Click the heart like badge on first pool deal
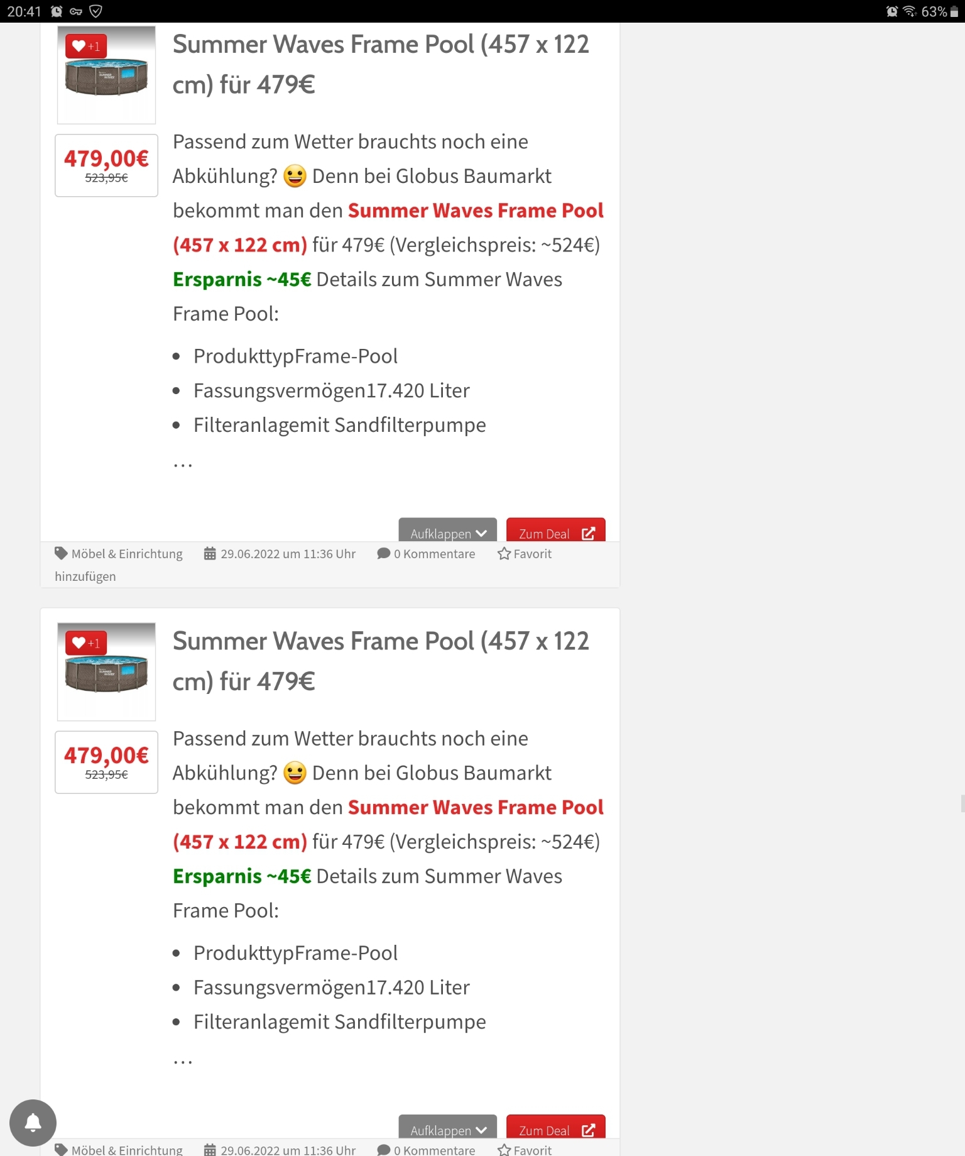Screen dimensions: 965x1156 [x=86, y=46]
